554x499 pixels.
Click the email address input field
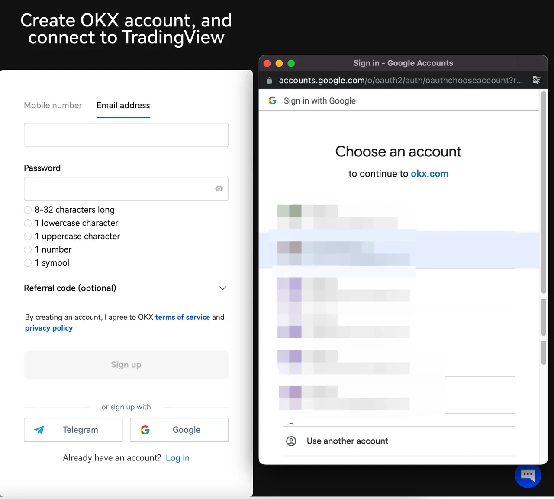(126, 135)
